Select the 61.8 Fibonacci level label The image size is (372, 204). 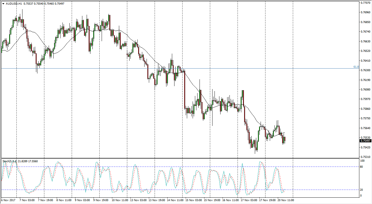click(x=356, y=67)
